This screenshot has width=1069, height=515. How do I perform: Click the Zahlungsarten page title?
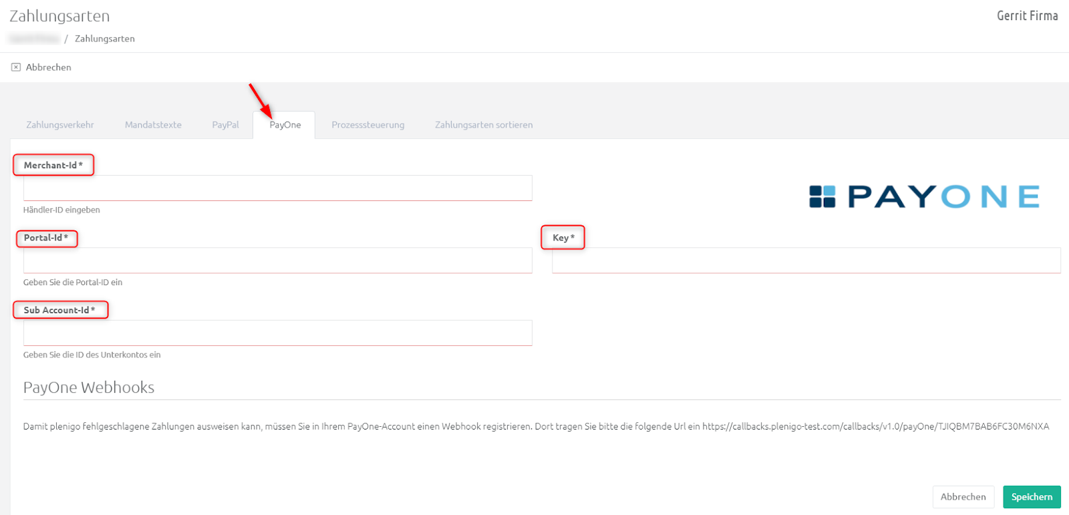59,16
